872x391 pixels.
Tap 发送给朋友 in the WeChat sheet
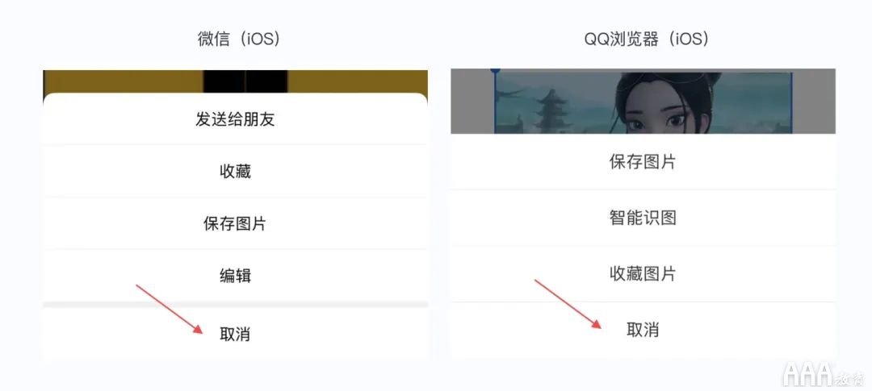pos(235,119)
